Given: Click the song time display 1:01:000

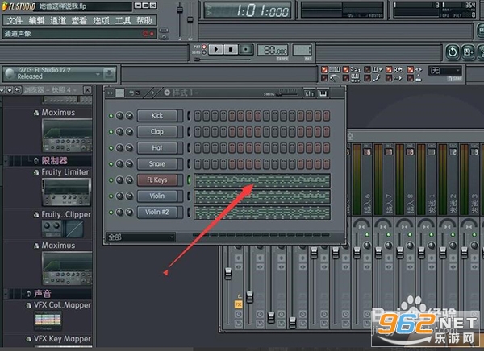Looking at the screenshot, I should click(x=248, y=10).
